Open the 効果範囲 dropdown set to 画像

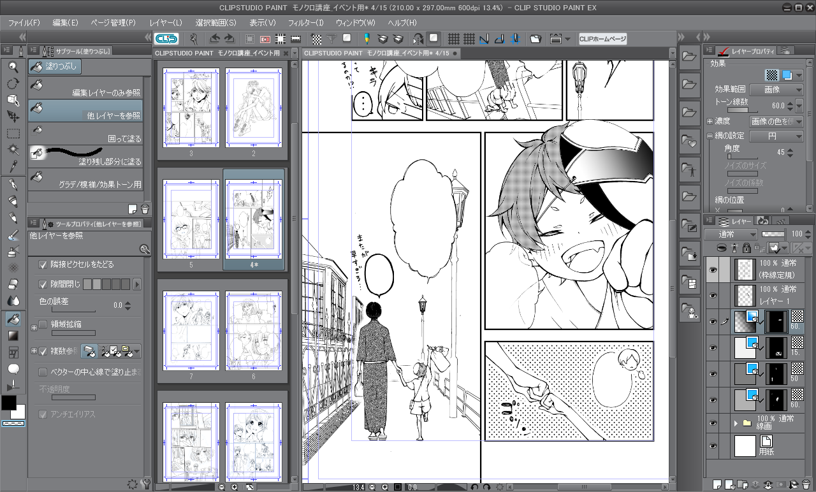[x=776, y=90]
